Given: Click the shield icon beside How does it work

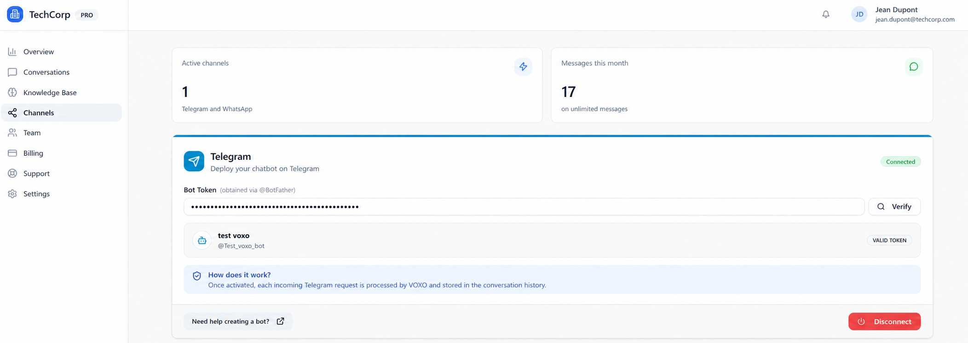Looking at the screenshot, I should coord(197,276).
